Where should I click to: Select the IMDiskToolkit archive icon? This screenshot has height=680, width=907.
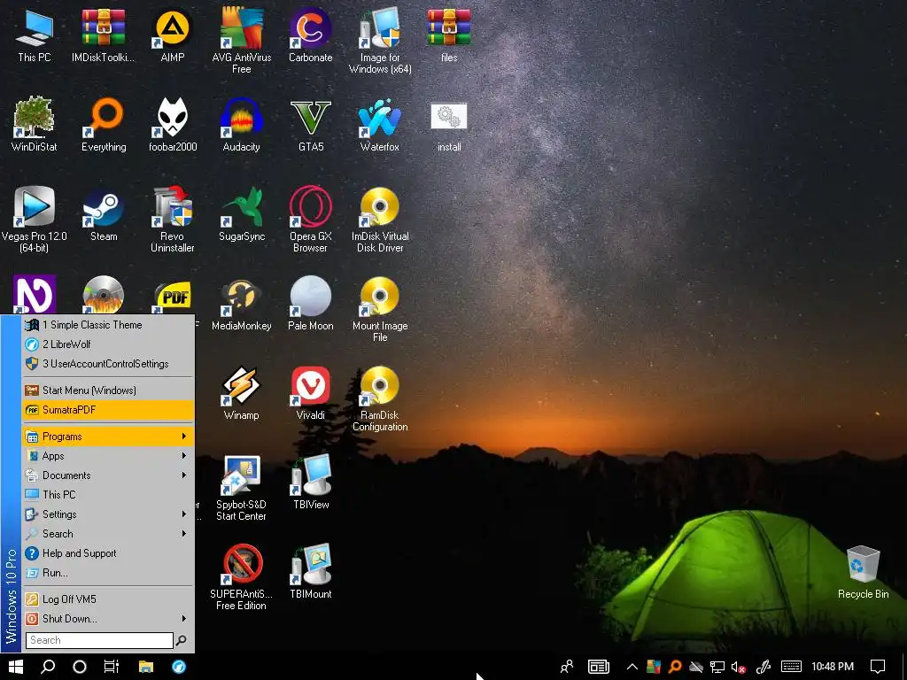[x=104, y=35]
